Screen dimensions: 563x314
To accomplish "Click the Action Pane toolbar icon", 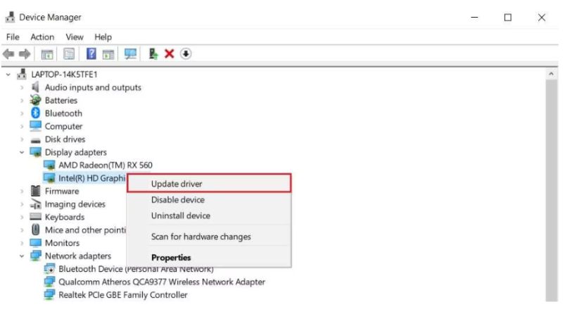I will 108,54.
